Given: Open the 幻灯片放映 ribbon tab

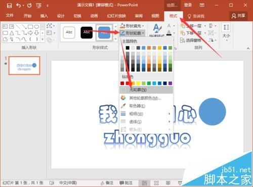Looking at the screenshot, I should [116, 16].
